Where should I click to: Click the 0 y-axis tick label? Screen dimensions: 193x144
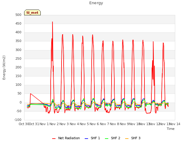tap(21, 103)
